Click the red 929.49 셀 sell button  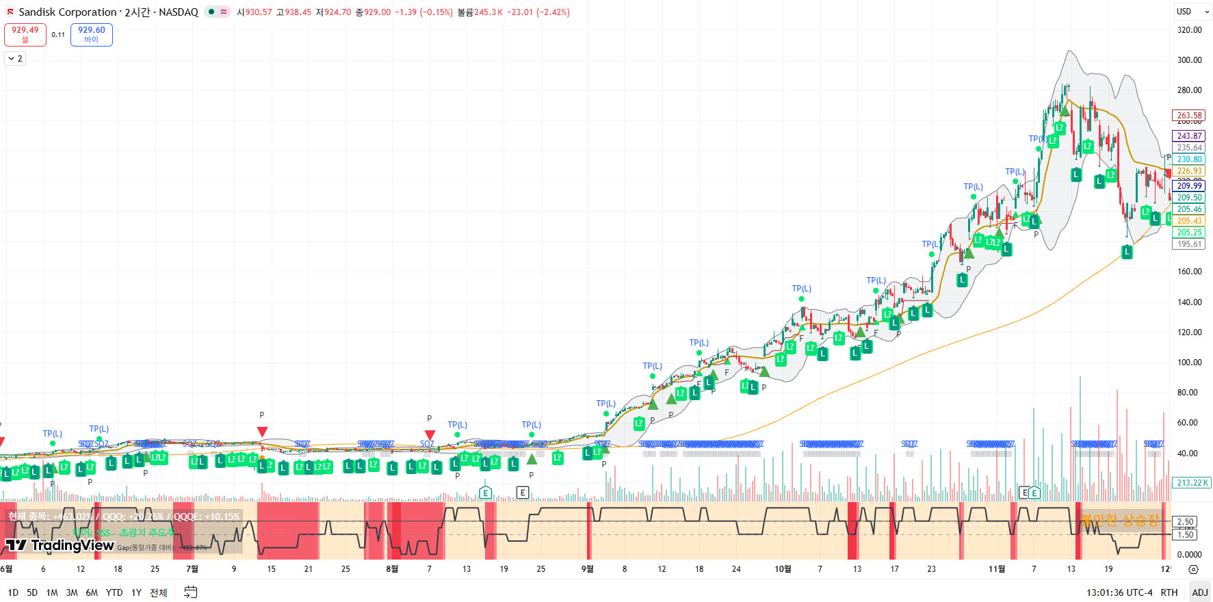(25, 34)
